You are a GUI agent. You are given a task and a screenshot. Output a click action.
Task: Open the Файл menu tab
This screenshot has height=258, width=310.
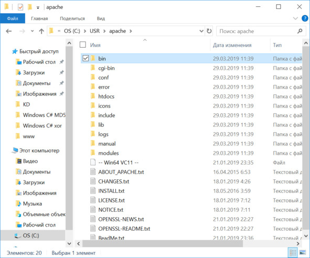point(13,18)
